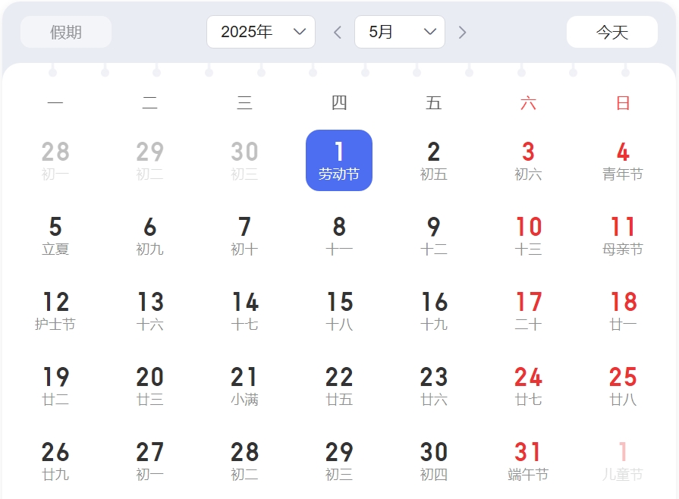Select May 11 母亲节
Screen dimensions: 679x499
[623, 236]
